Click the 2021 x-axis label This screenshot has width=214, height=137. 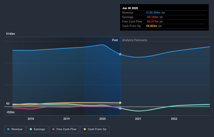(138, 119)
